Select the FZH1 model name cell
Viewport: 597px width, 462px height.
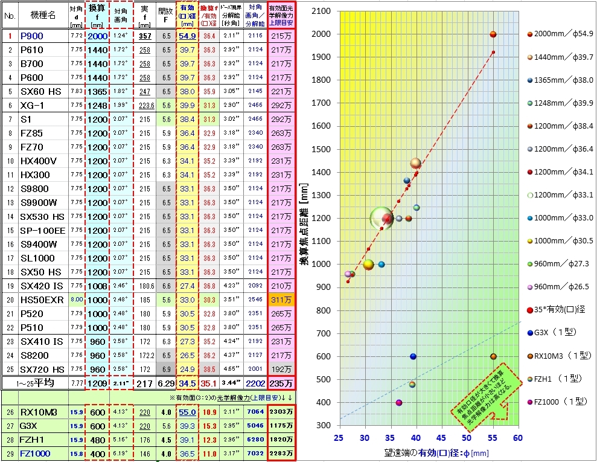click(43, 440)
